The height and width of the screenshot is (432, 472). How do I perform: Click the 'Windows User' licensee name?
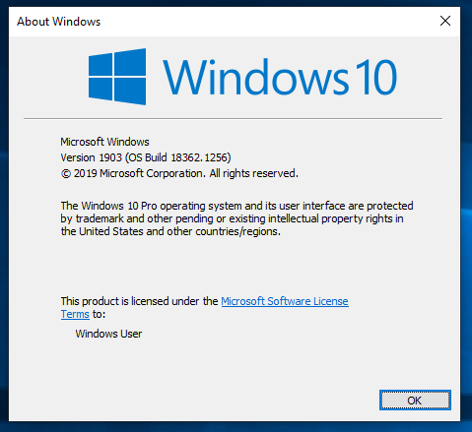coord(108,334)
